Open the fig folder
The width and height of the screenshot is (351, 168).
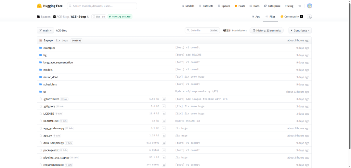coord(45,55)
